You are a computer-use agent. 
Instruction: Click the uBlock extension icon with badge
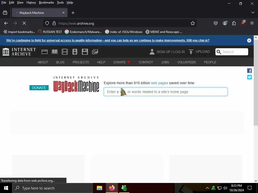click(243, 23)
